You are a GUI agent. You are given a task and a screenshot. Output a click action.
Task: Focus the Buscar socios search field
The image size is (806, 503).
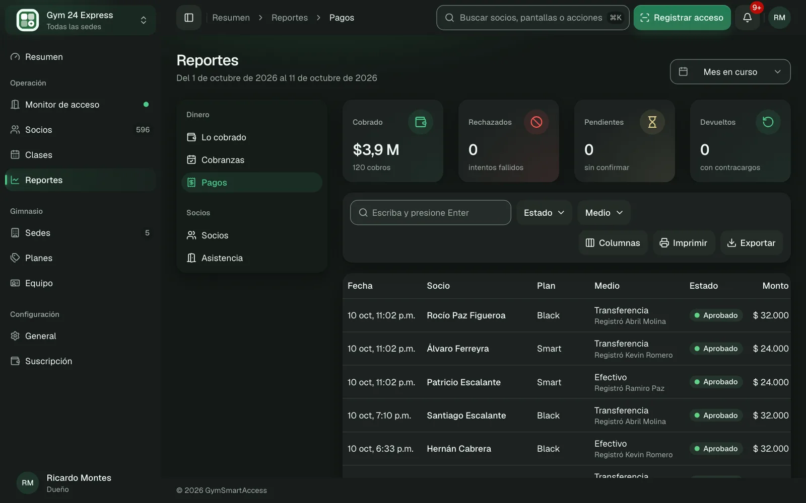[x=533, y=18]
